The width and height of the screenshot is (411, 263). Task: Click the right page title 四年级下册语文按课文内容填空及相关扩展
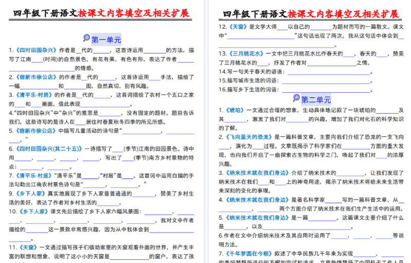[311, 14]
